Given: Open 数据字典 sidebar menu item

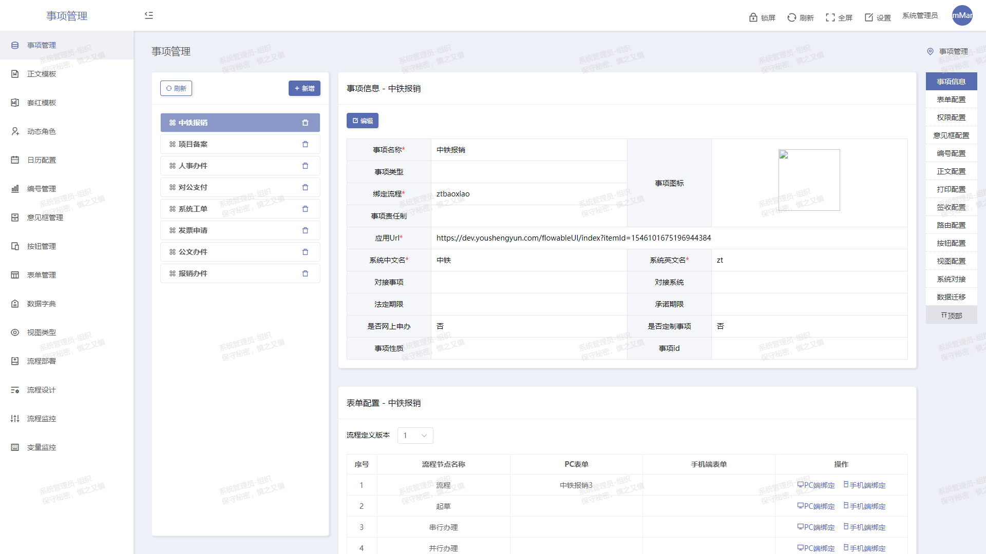Looking at the screenshot, I should tap(41, 304).
